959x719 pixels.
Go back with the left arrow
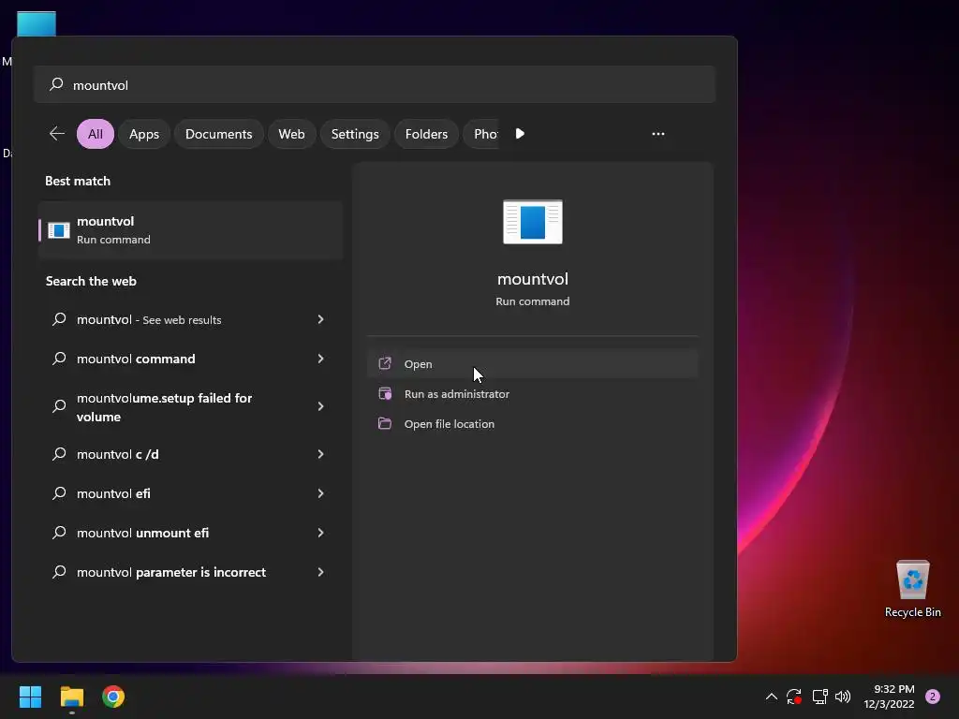coord(57,134)
